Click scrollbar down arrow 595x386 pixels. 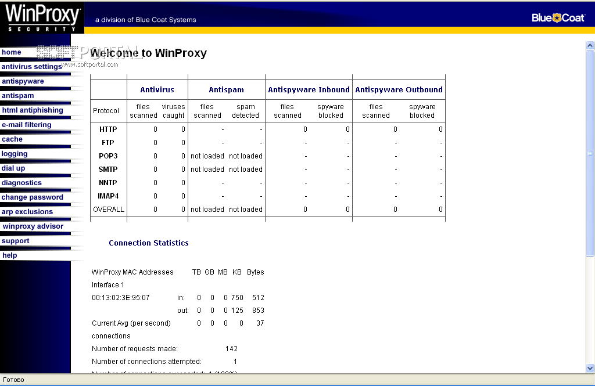pyautogui.click(x=590, y=368)
